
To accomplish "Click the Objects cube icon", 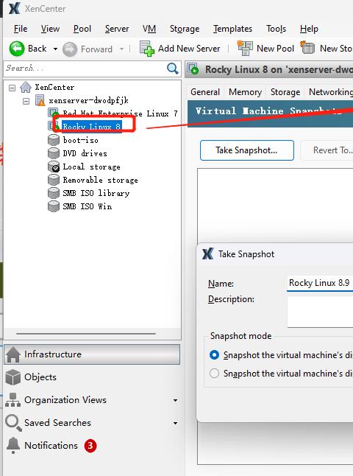I will click(13, 377).
